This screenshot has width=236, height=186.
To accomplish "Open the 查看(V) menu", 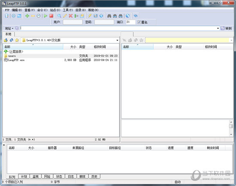I will (x=30, y=10).
